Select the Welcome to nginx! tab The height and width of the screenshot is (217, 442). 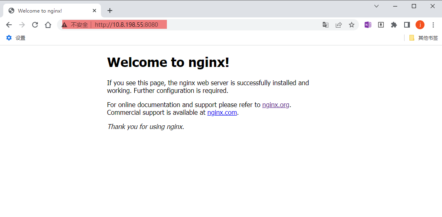(x=52, y=11)
